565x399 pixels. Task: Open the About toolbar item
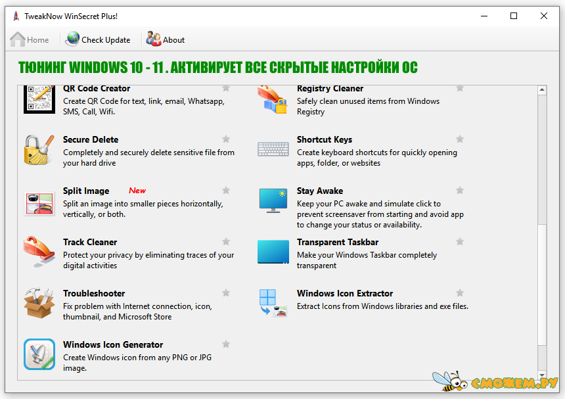tap(166, 39)
